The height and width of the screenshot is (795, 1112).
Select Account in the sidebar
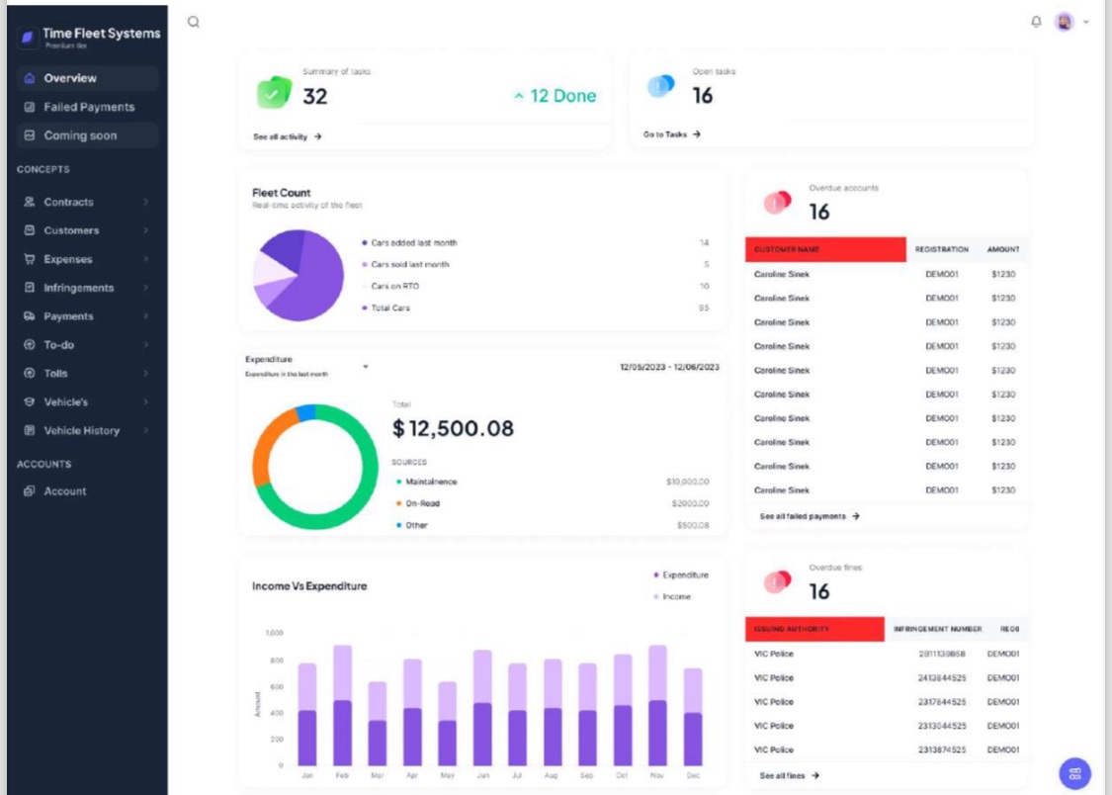pyautogui.click(x=64, y=491)
